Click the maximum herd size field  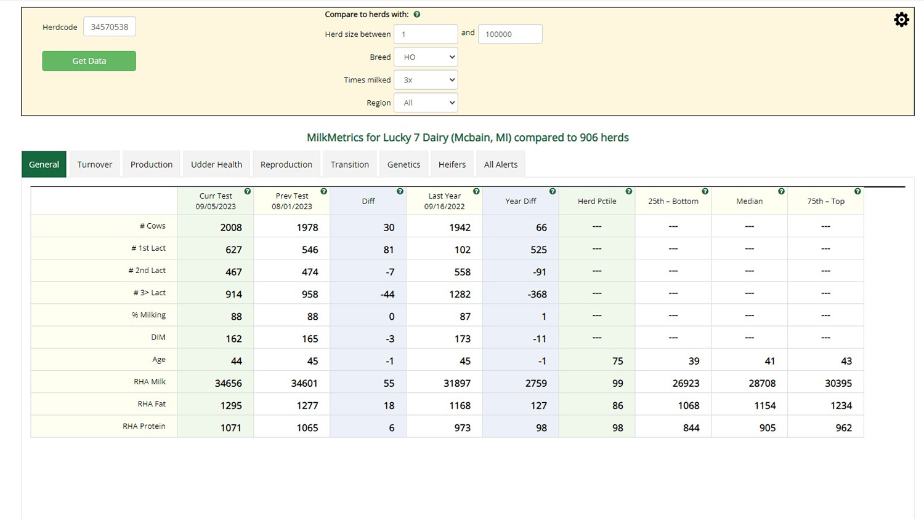pos(510,34)
